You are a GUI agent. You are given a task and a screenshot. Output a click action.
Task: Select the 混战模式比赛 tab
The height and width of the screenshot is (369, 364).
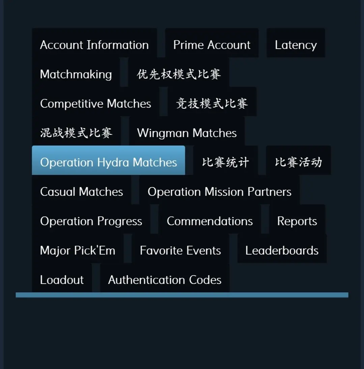coord(76,131)
